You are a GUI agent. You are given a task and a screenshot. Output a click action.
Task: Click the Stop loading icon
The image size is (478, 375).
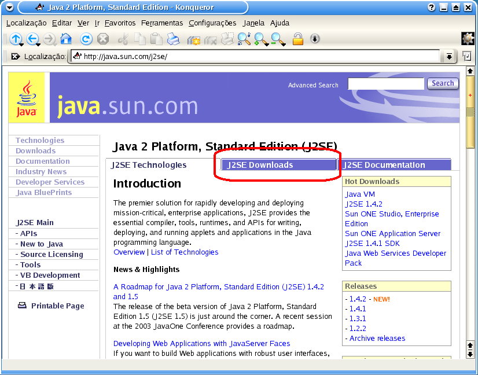coord(103,39)
